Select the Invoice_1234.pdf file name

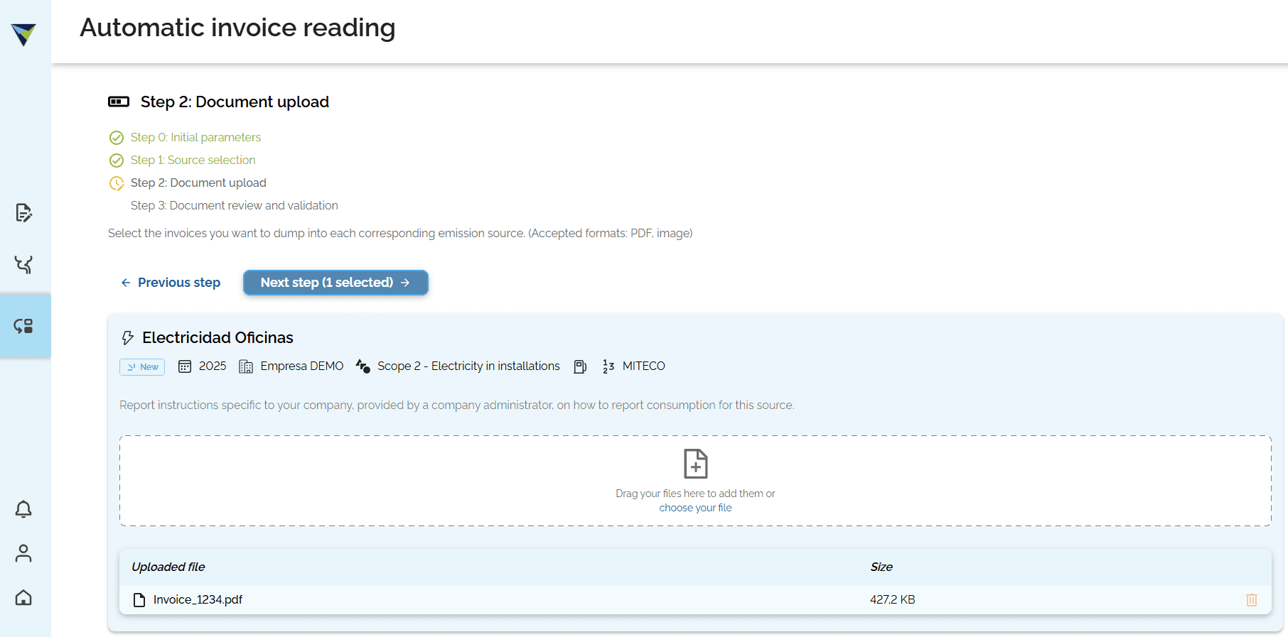(198, 600)
